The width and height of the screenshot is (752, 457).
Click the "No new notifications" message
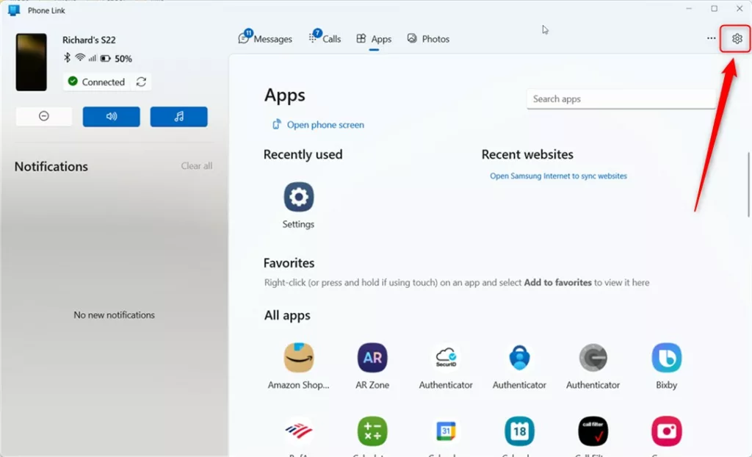[x=114, y=315]
